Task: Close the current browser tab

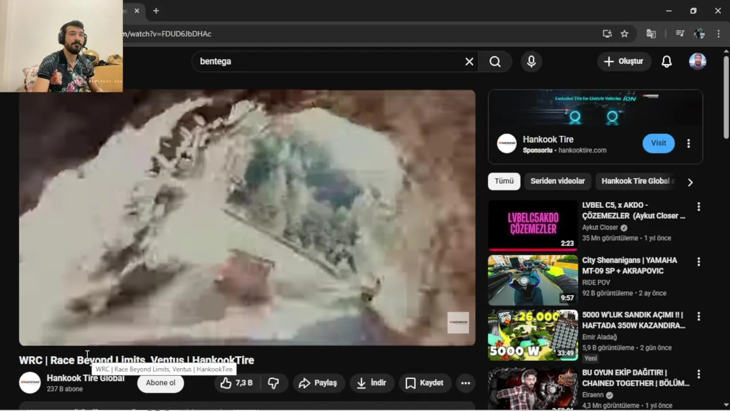Action: point(137,11)
